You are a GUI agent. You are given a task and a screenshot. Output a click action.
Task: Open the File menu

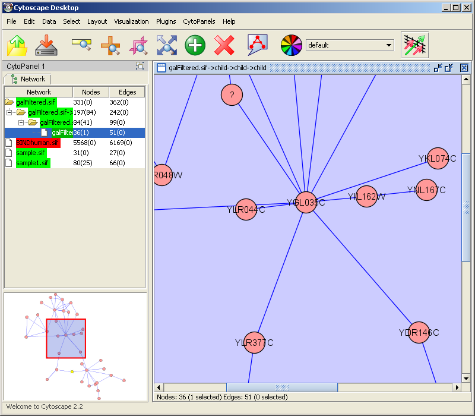11,21
